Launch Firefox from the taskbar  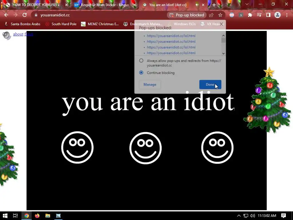tap(37, 216)
